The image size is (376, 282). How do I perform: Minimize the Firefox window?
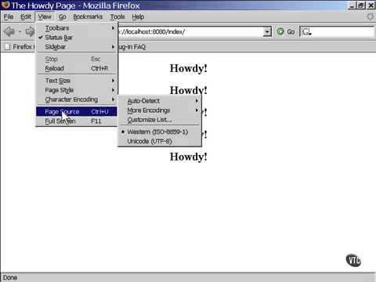pos(352,5)
